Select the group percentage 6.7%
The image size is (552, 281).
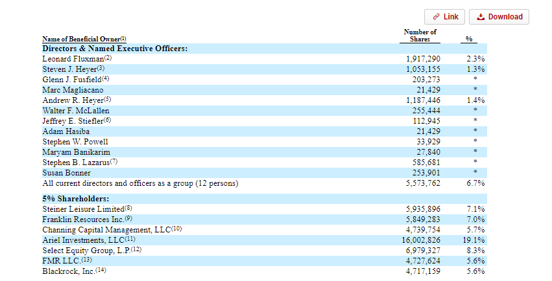(475, 183)
